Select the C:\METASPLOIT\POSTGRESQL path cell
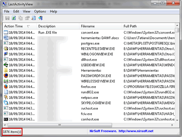The width and height of the screenshot is (182, 137). (149, 43)
